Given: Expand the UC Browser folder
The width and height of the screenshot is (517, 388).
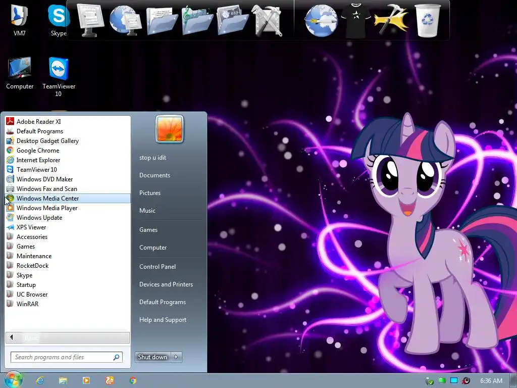Looking at the screenshot, I should (x=68, y=294).
